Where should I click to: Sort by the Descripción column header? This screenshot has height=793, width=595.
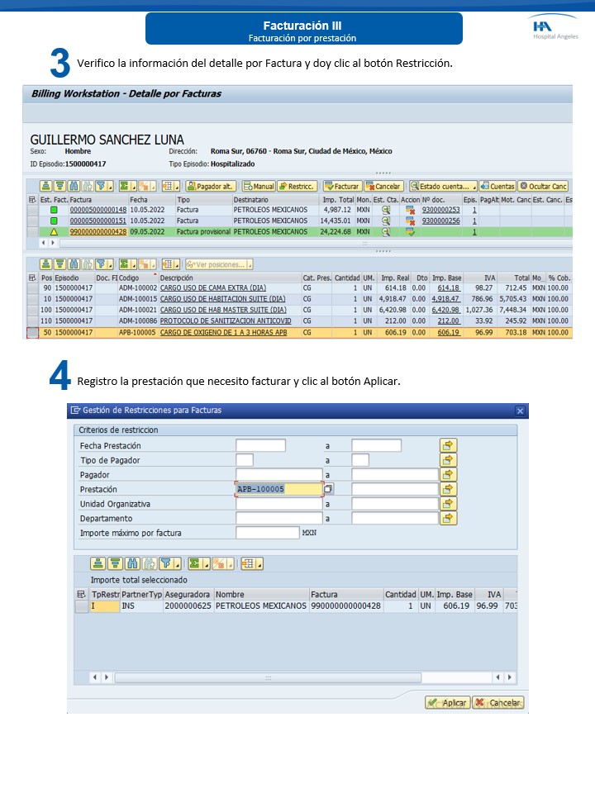coord(176,278)
